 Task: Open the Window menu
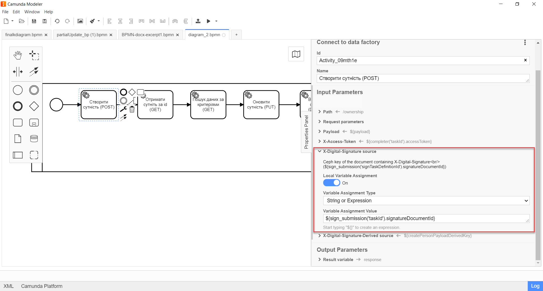click(x=32, y=12)
